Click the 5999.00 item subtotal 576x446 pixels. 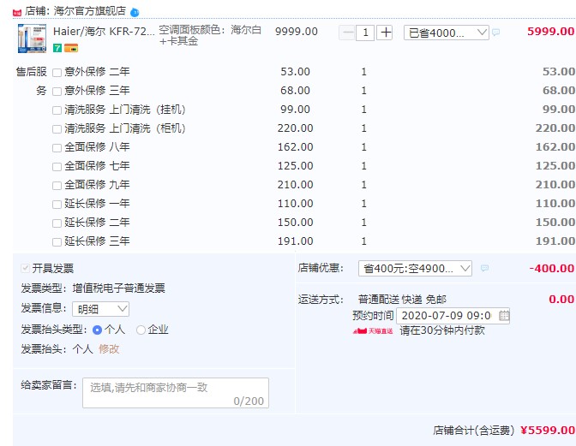point(550,32)
